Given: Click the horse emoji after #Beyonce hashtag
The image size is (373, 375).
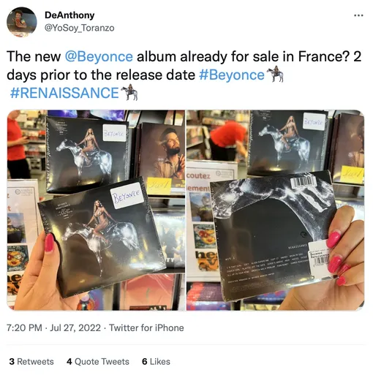Looking at the screenshot, I should tap(275, 74).
